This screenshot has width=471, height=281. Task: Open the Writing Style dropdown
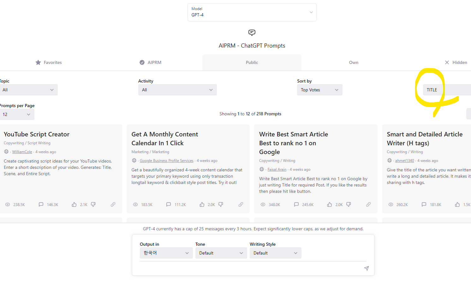coord(276,253)
